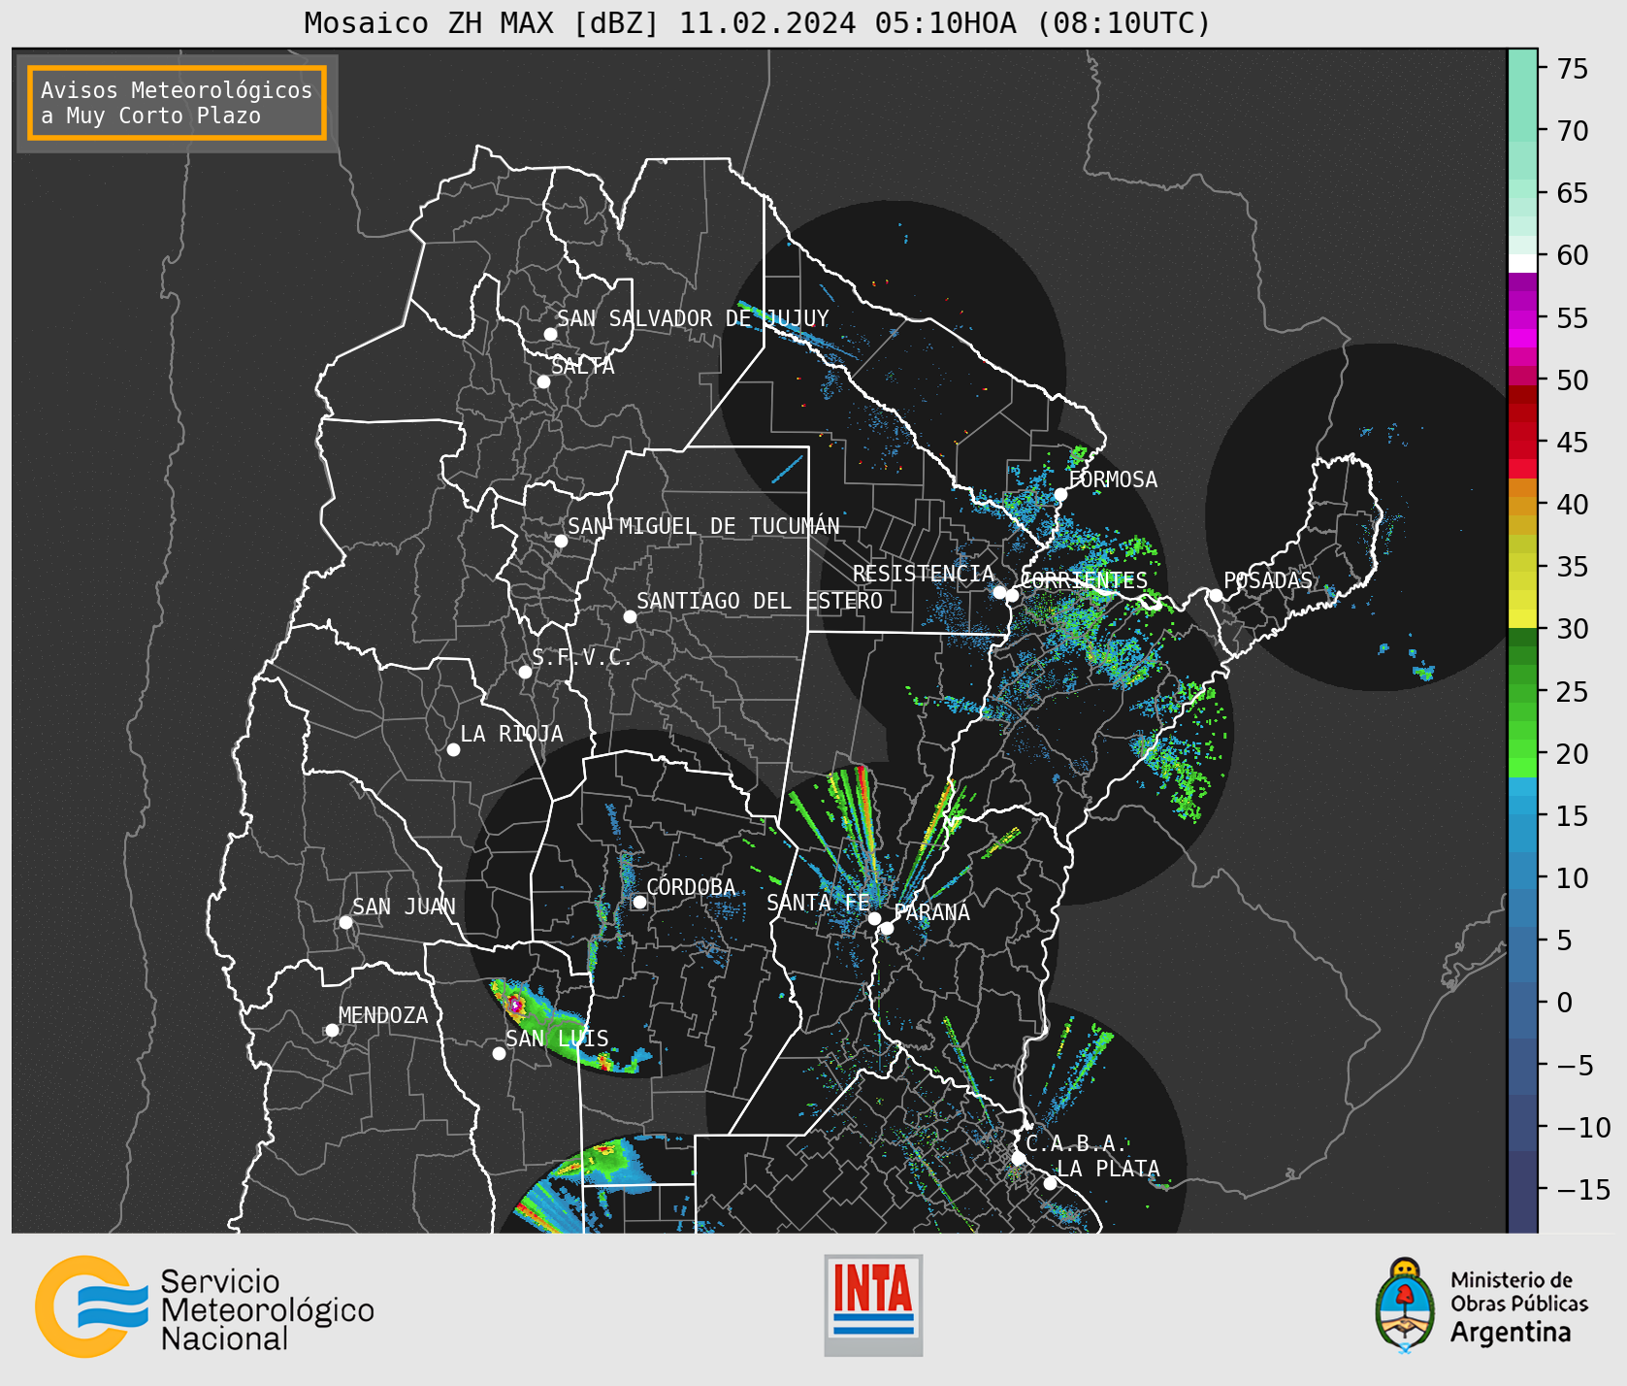
Task: Select the San Salvador de Jujuy city marker
Action: click(550, 334)
